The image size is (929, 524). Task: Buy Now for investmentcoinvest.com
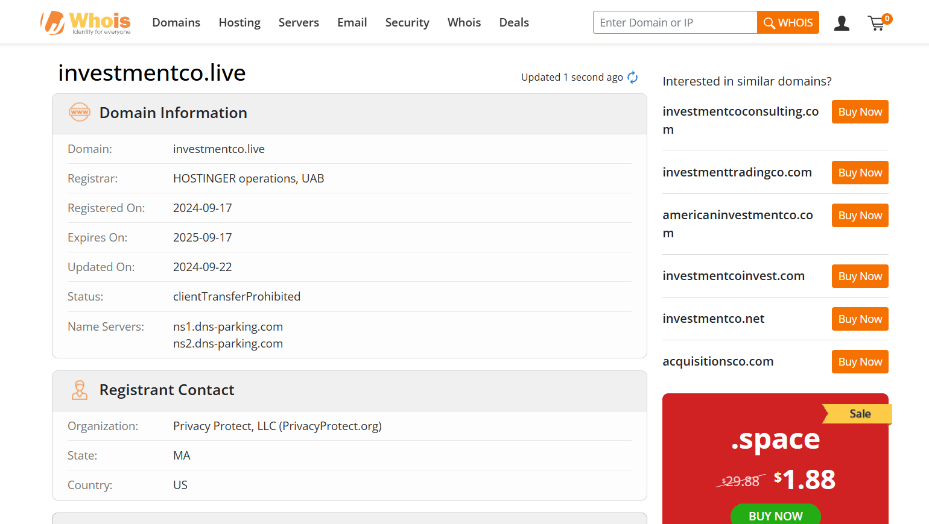[x=860, y=276]
